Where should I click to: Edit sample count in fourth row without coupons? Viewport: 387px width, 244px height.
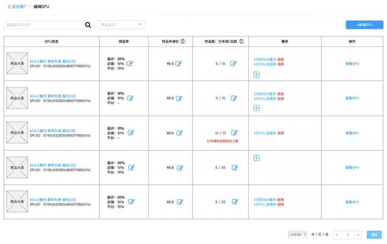pyautogui.click(x=235, y=168)
